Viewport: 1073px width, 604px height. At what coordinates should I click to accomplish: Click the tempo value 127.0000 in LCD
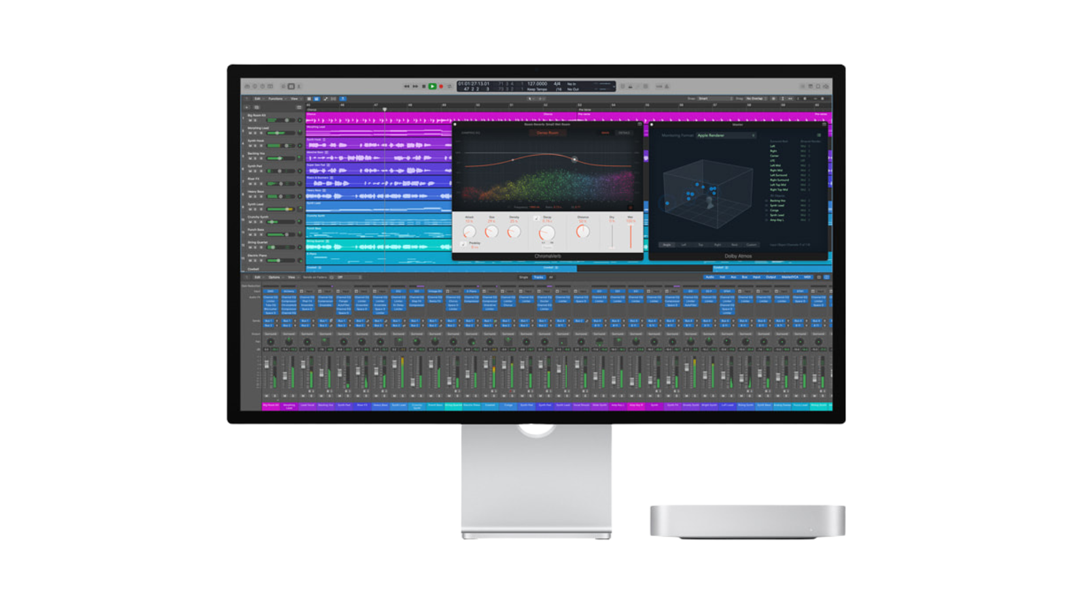[x=538, y=84]
